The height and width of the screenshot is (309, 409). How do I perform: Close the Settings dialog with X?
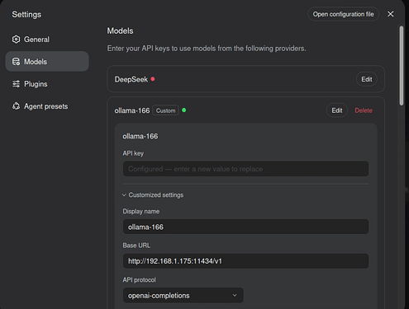click(390, 14)
